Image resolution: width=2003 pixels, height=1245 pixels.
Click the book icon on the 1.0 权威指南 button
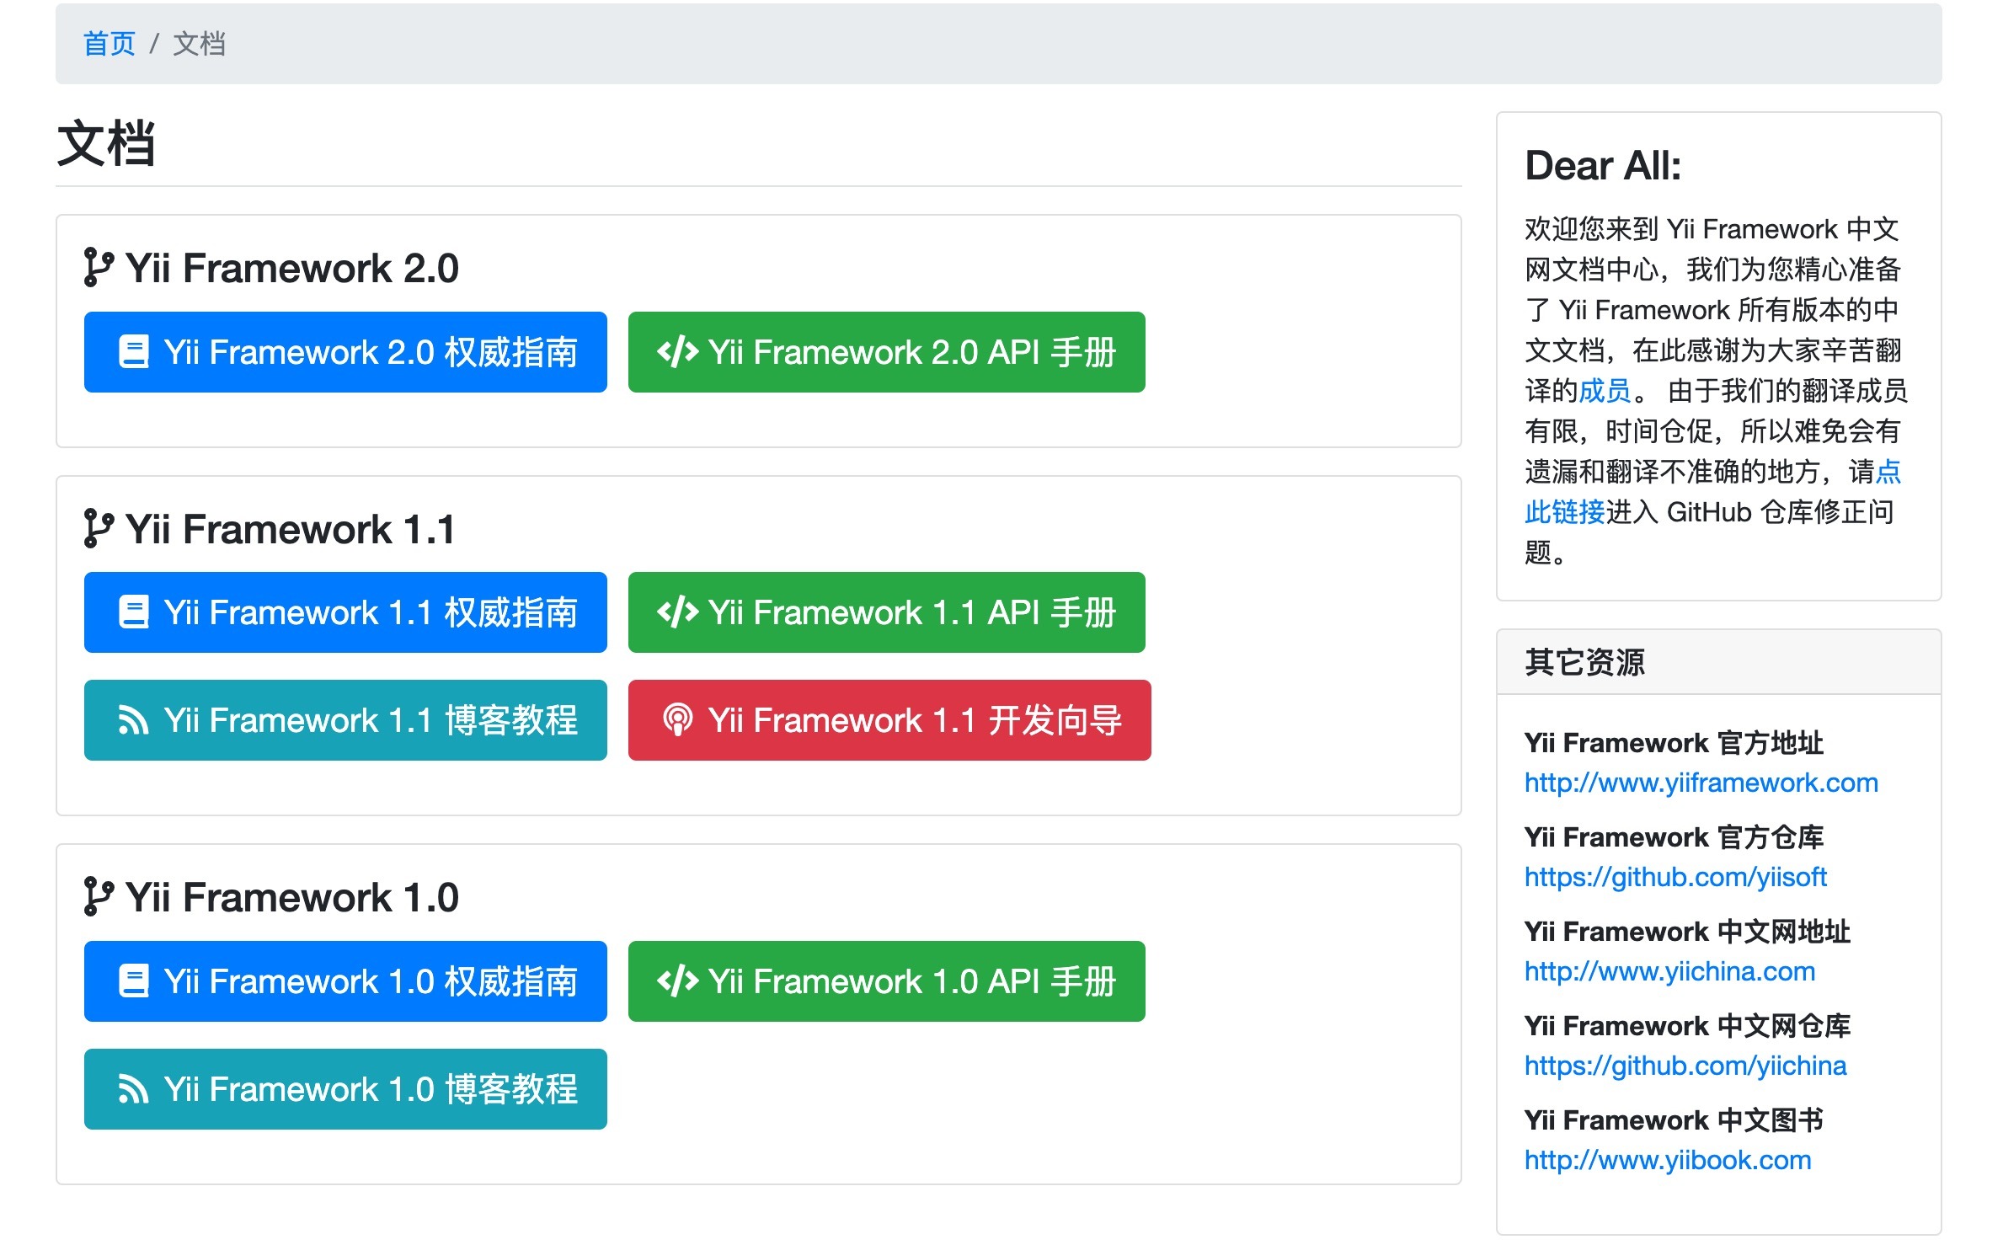tap(134, 981)
